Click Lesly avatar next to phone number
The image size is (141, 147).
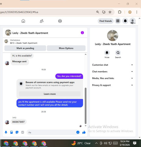(7, 122)
